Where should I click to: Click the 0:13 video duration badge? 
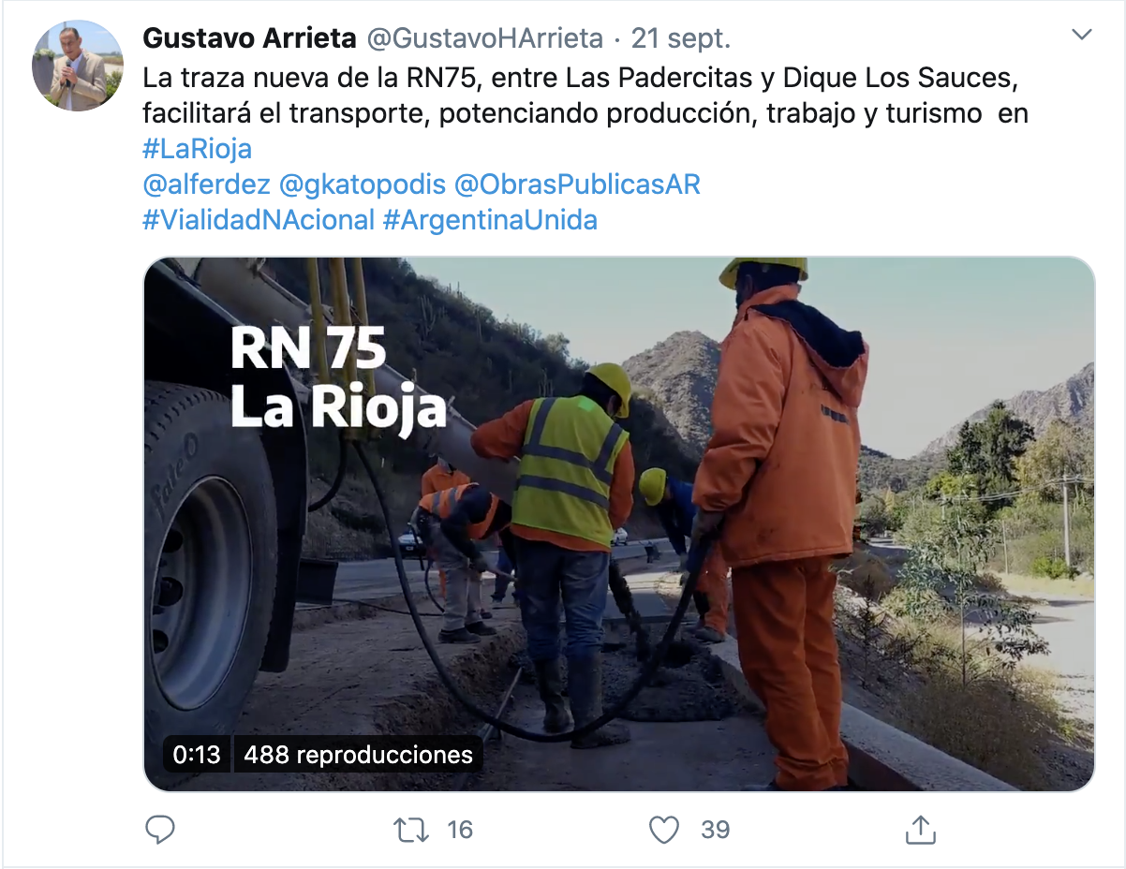[197, 754]
